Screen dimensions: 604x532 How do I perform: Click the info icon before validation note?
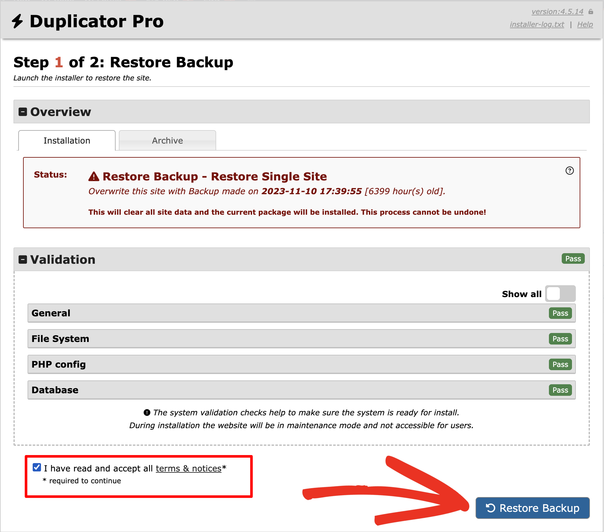(x=147, y=412)
